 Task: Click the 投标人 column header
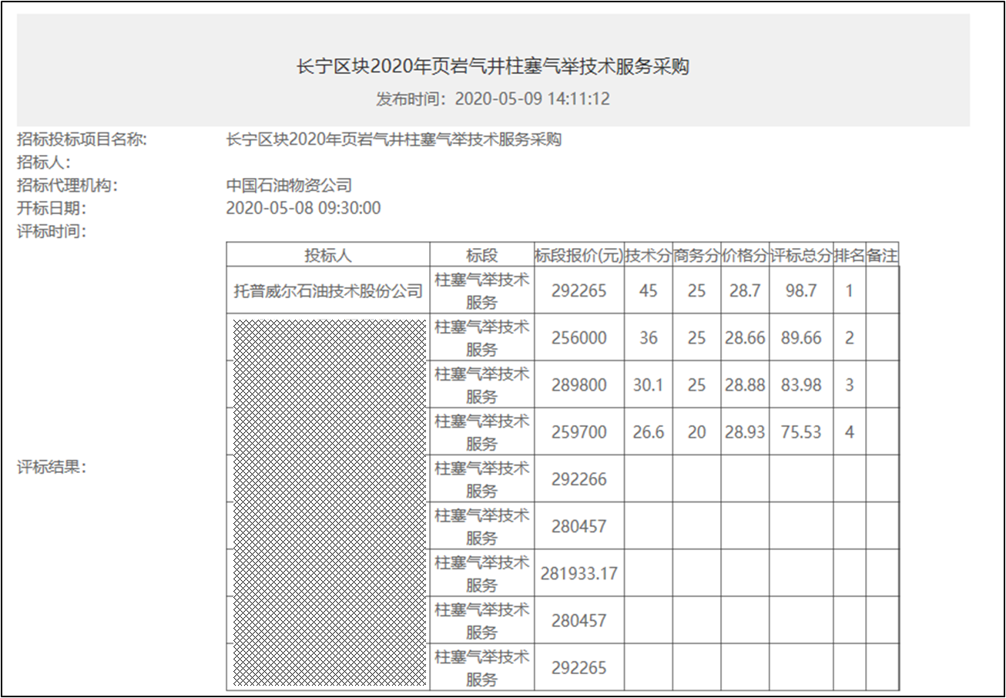coord(328,256)
